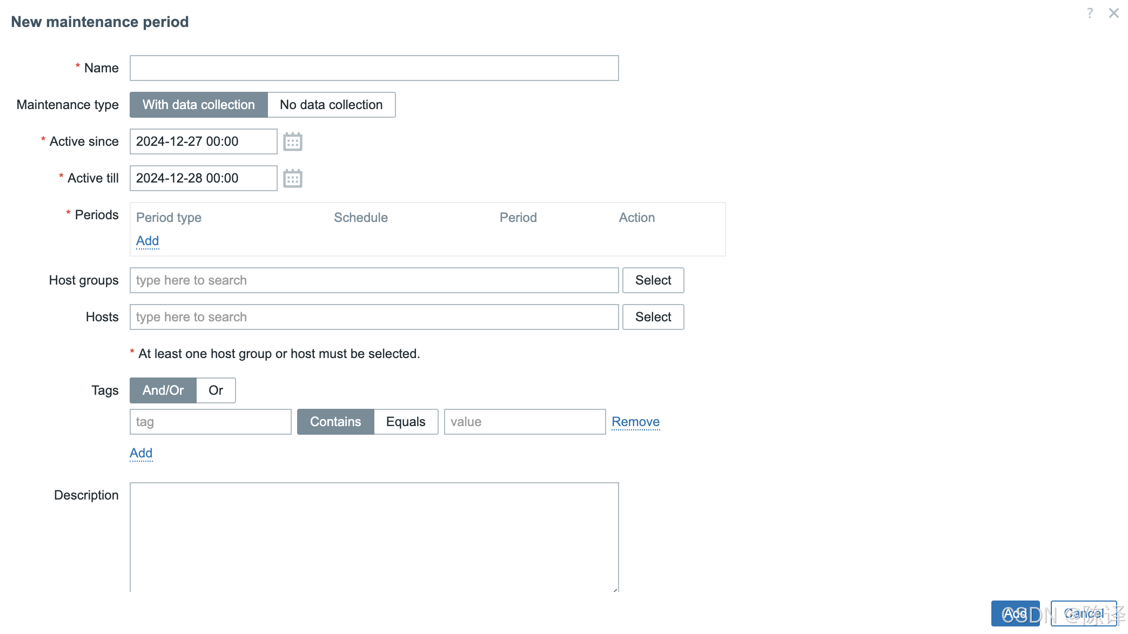Click Select button for Host groups

point(653,280)
